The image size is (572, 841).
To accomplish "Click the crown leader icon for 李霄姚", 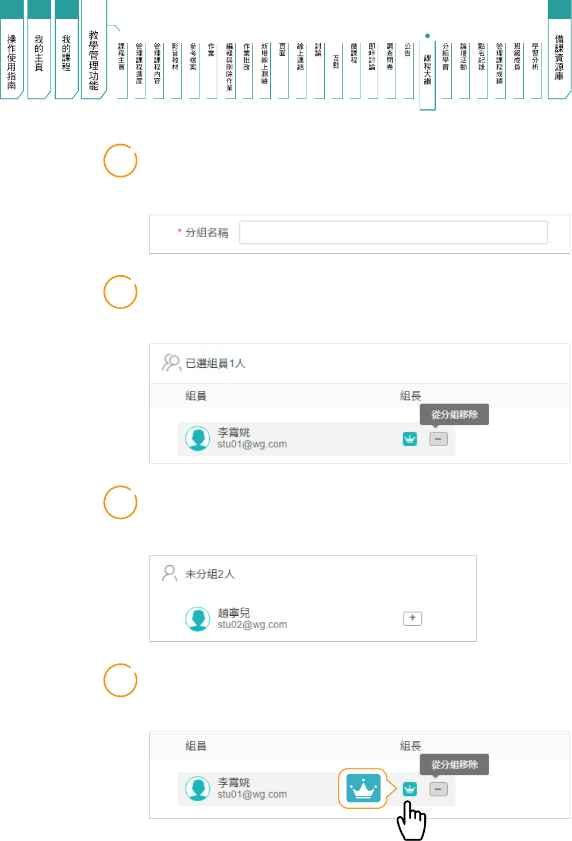I will [x=409, y=439].
